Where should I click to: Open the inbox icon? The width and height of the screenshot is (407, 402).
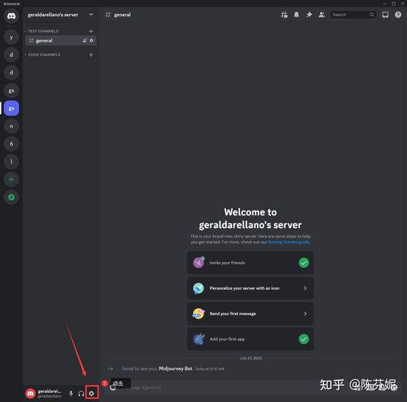[385, 14]
